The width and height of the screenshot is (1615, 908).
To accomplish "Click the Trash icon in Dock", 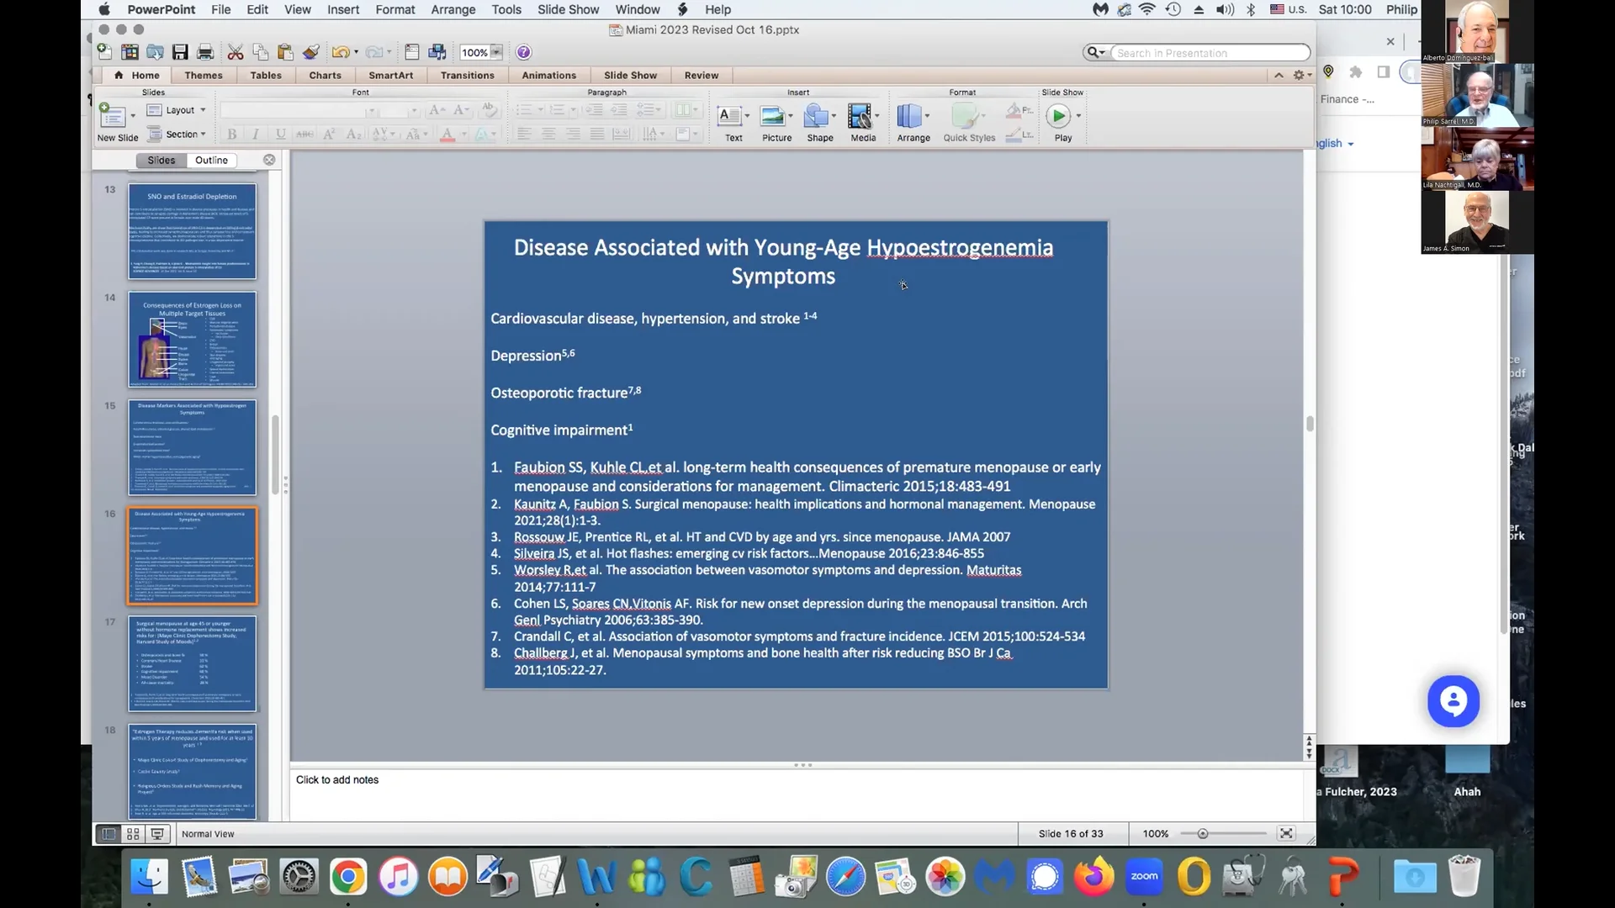I will click(x=1464, y=876).
